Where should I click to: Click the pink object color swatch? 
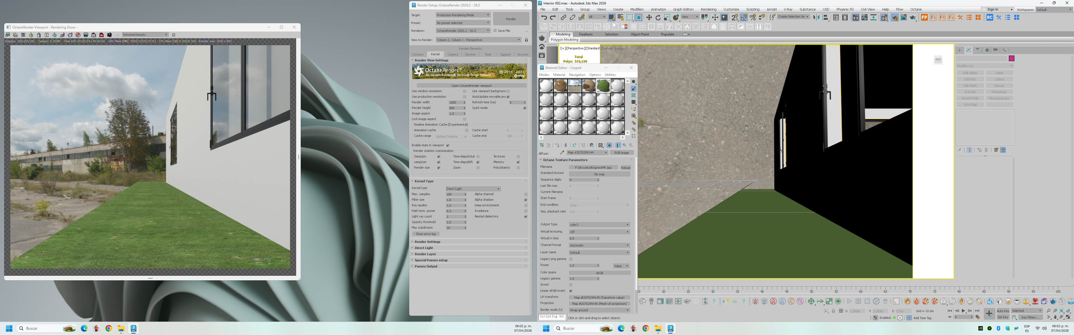pyautogui.click(x=1011, y=58)
